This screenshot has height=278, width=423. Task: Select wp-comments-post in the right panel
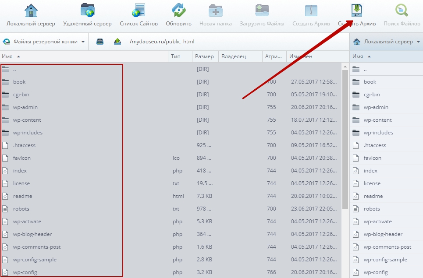click(x=386, y=247)
